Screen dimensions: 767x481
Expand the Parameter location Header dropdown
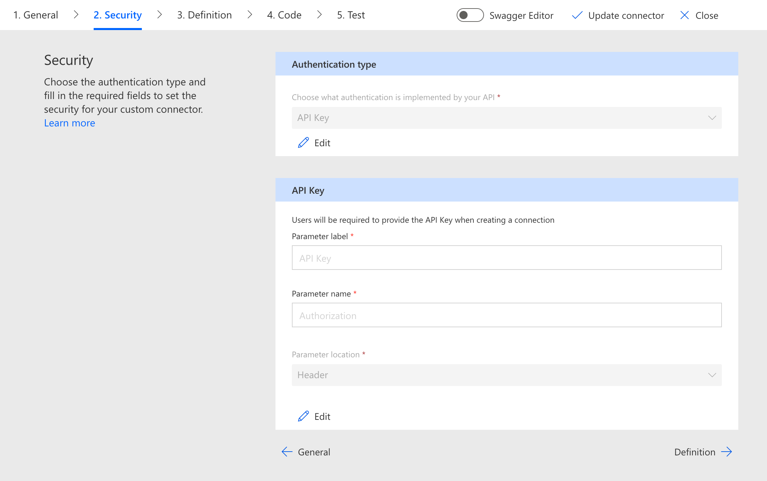(506, 375)
